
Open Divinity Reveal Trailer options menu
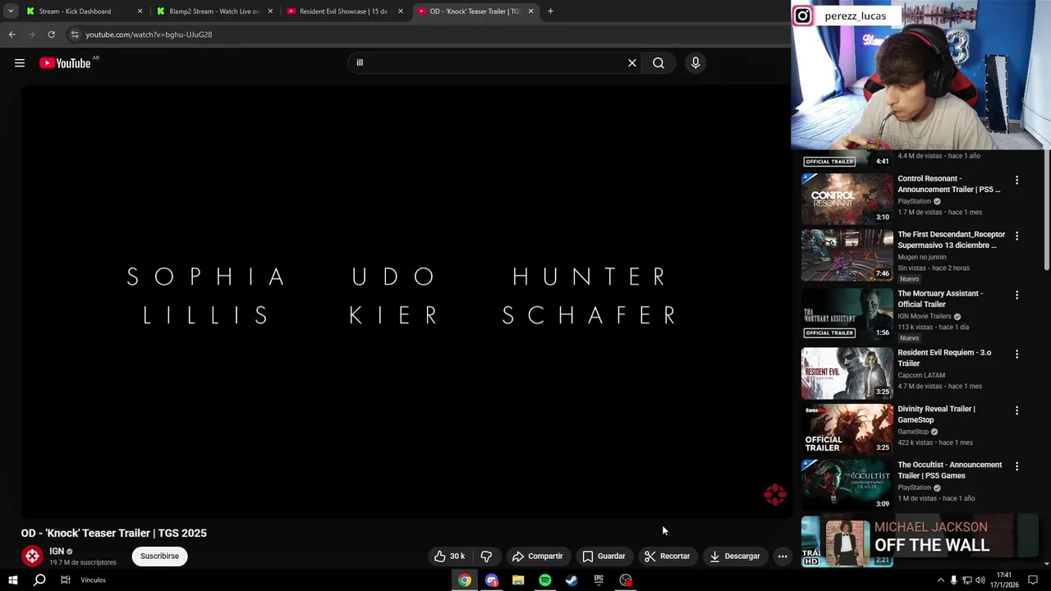coord(1017,410)
